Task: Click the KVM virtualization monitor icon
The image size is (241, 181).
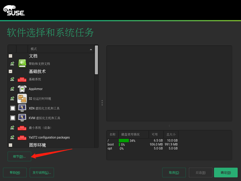Action: pyautogui.click(x=22, y=117)
